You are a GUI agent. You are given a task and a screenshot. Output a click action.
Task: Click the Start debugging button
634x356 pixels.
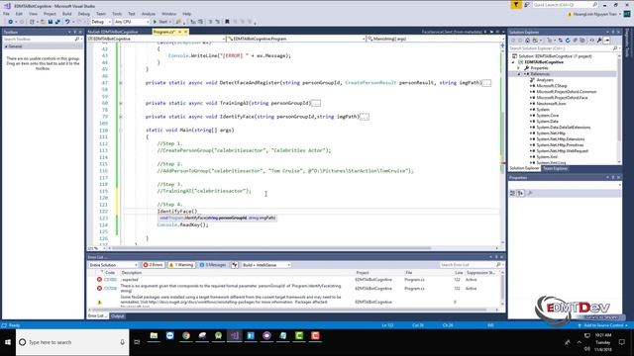tap(160, 22)
